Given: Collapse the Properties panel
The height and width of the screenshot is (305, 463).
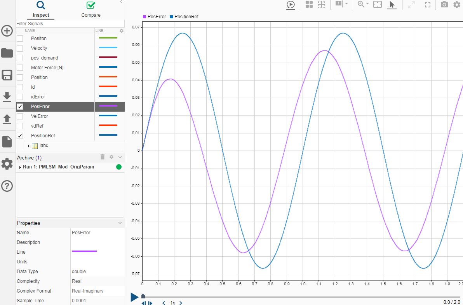Looking at the screenshot, I should coord(119,223).
